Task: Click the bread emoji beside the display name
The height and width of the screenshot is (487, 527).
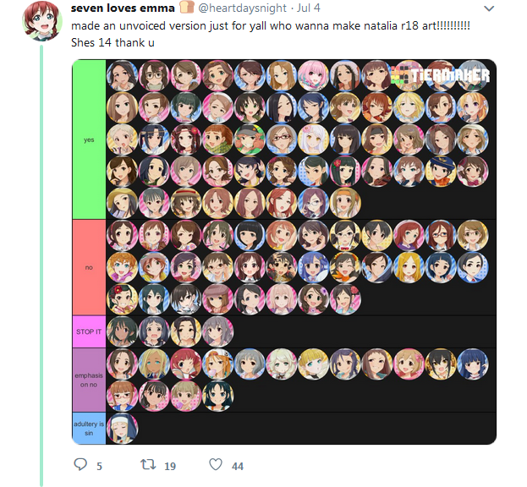Action: (187, 7)
